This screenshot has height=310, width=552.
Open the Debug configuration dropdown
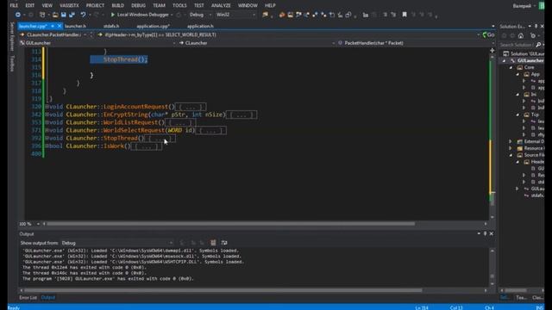pyautogui.click(x=200, y=15)
